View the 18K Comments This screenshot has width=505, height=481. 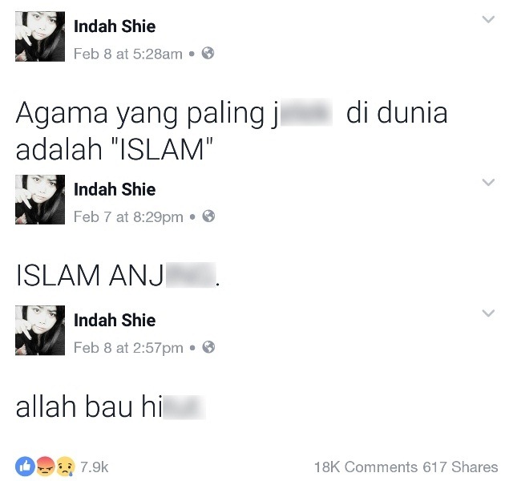366,467
